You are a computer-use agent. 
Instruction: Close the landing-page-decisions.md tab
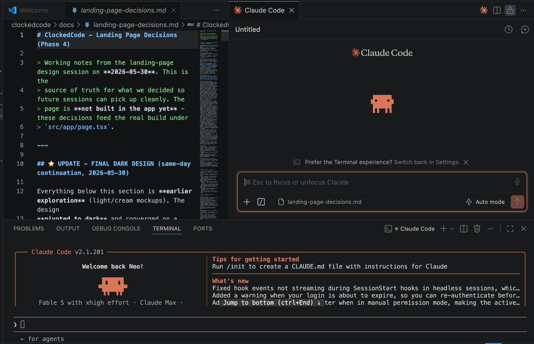tap(174, 10)
